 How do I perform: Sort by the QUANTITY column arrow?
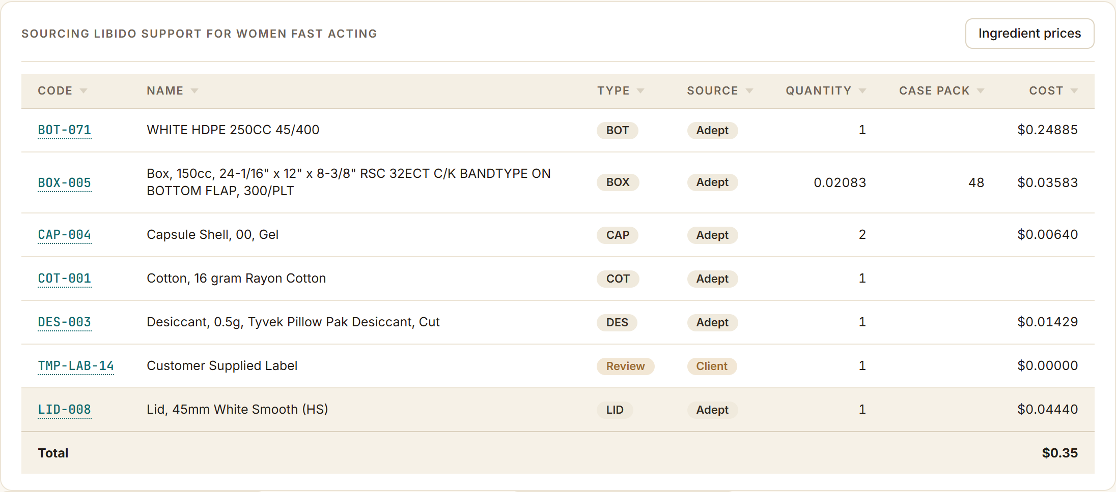pyautogui.click(x=862, y=91)
